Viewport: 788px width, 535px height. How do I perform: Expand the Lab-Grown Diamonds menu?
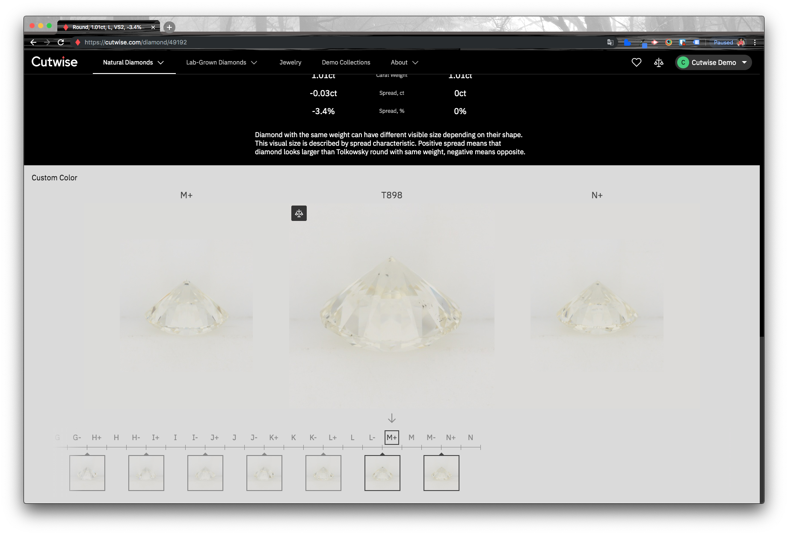[222, 62]
